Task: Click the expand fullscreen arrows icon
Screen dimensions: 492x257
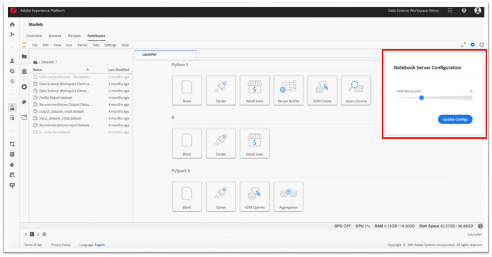Action: click(x=463, y=45)
